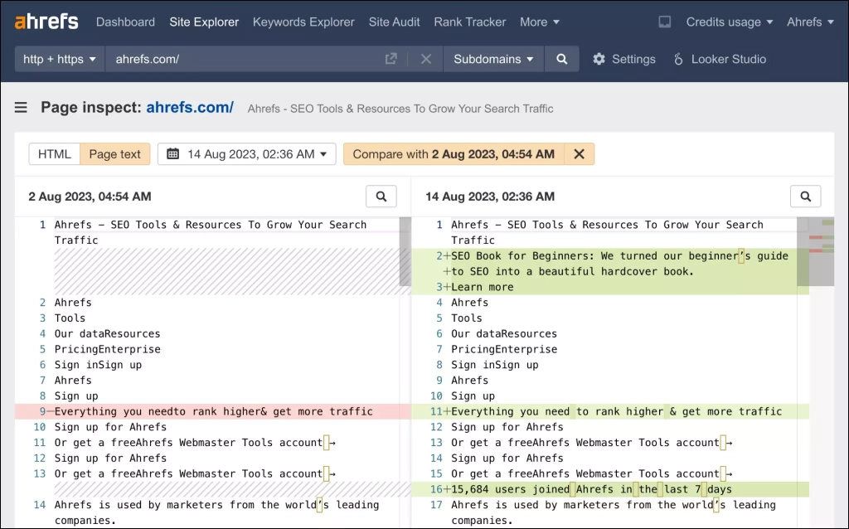Click "14 Aug 2023, 02:36 AM" pane header
The height and width of the screenshot is (529, 849).
pyautogui.click(x=490, y=197)
